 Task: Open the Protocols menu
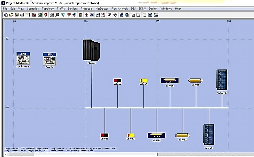pyautogui.click(x=87, y=9)
